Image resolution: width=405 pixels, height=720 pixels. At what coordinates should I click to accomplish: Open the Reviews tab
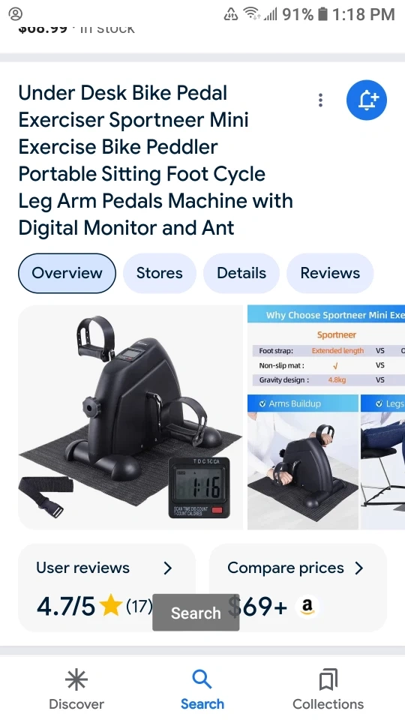click(330, 273)
